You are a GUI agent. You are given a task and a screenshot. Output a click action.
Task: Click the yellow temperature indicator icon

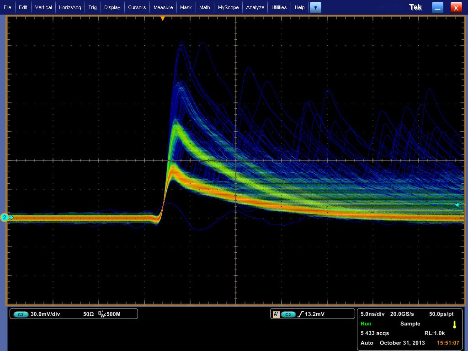pos(454,324)
